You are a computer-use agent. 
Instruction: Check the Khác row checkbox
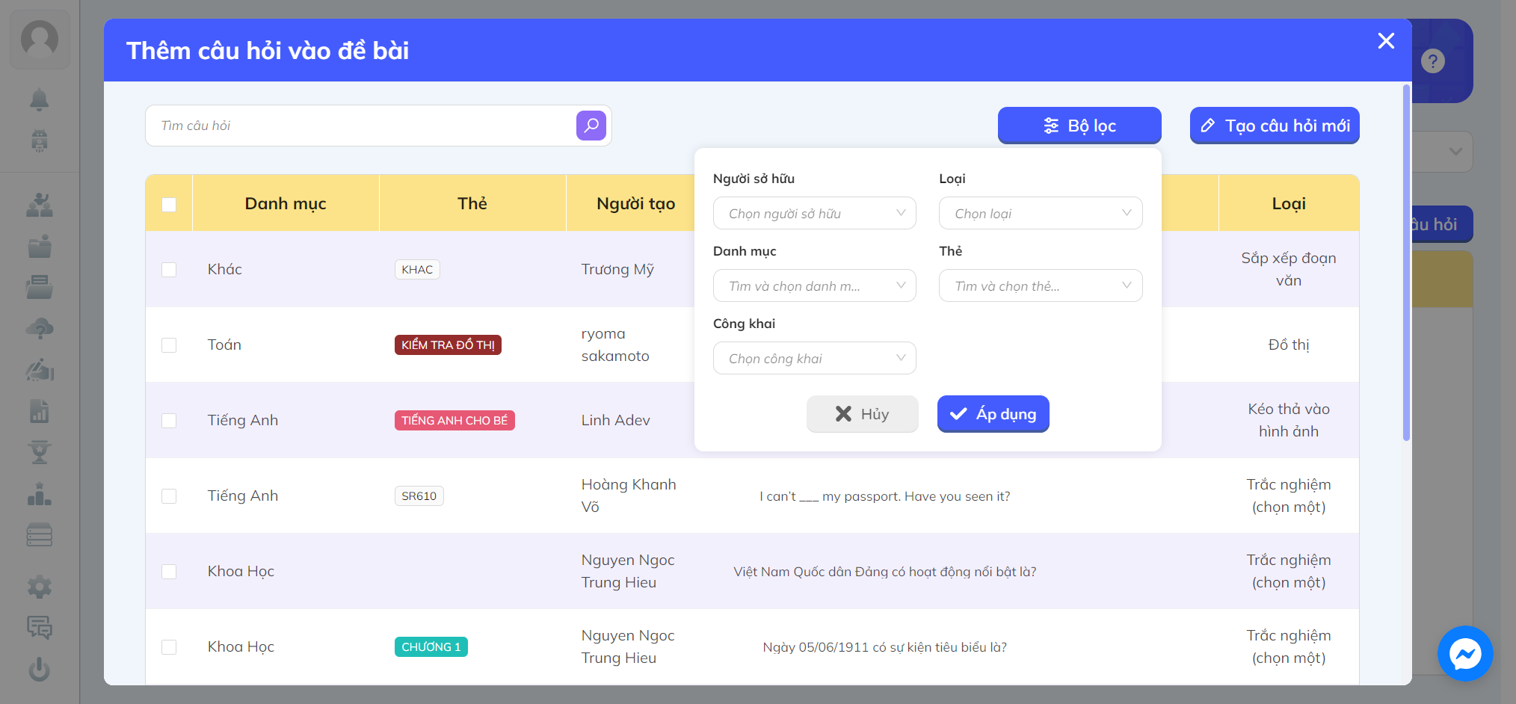(169, 270)
